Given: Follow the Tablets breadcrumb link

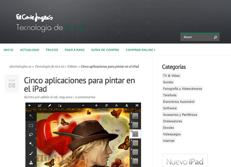Looking at the screenshot, I should point(72,66).
